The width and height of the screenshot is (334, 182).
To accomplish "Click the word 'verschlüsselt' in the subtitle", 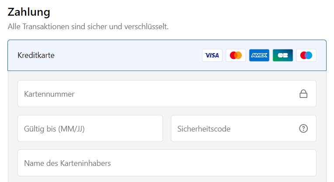I will click(x=146, y=27).
